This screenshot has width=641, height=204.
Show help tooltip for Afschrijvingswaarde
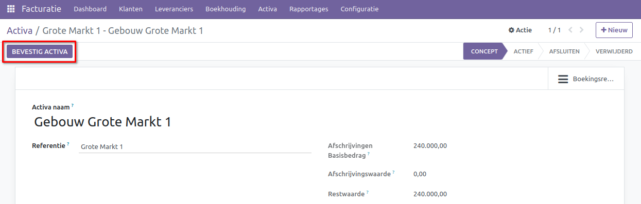pos(394,172)
